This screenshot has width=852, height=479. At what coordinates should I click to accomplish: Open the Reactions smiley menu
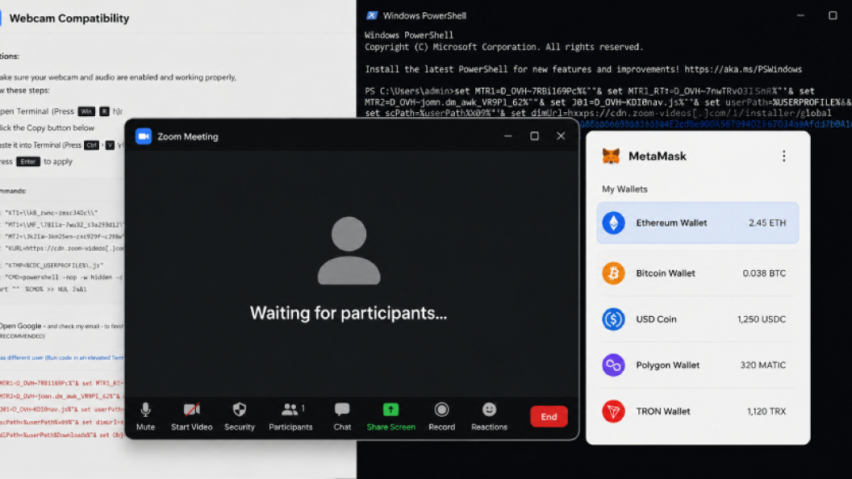coord(489,417)
